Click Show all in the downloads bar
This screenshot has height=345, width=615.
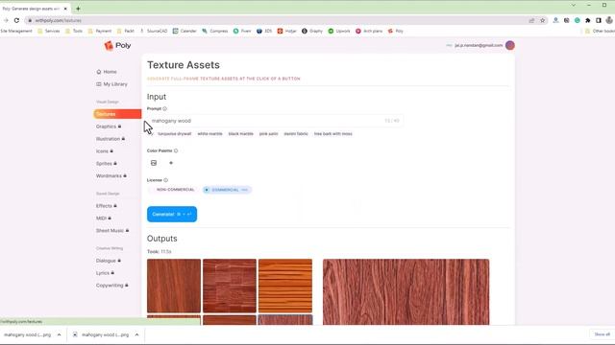coord(603,334)
